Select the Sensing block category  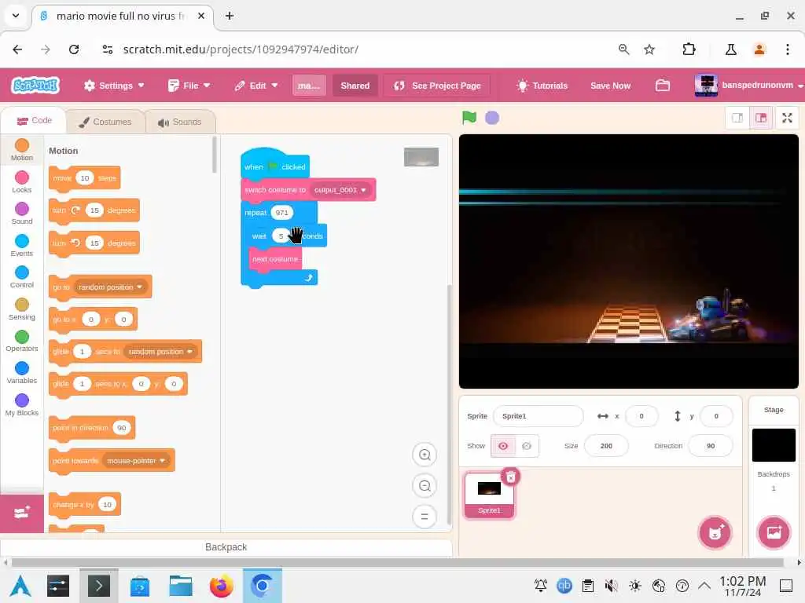click(21, 309)
